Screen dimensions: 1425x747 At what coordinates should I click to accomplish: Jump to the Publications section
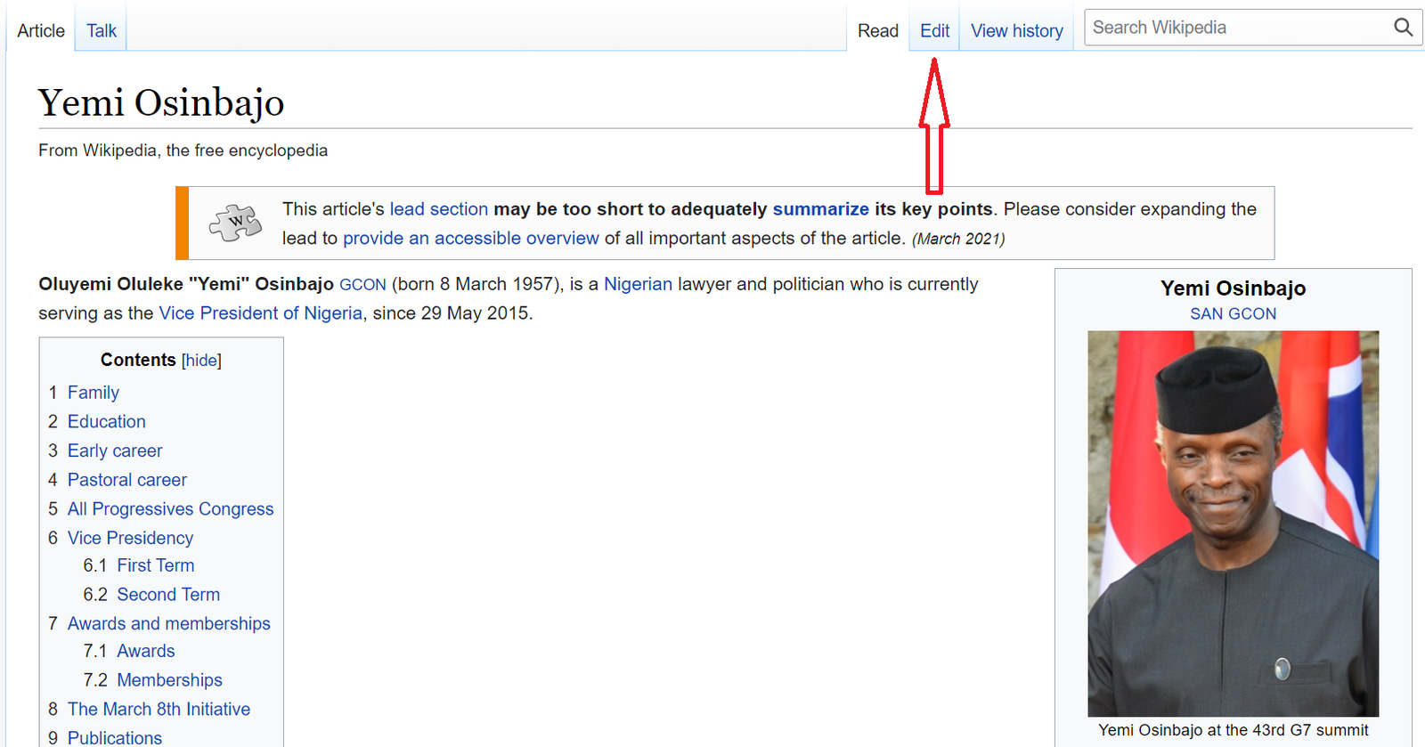pyautogui.click(x=115, y=738)
